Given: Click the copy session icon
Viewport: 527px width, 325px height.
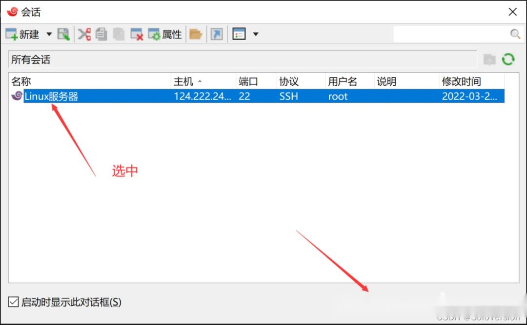Looking at the screenshot, I should point(101,34).
